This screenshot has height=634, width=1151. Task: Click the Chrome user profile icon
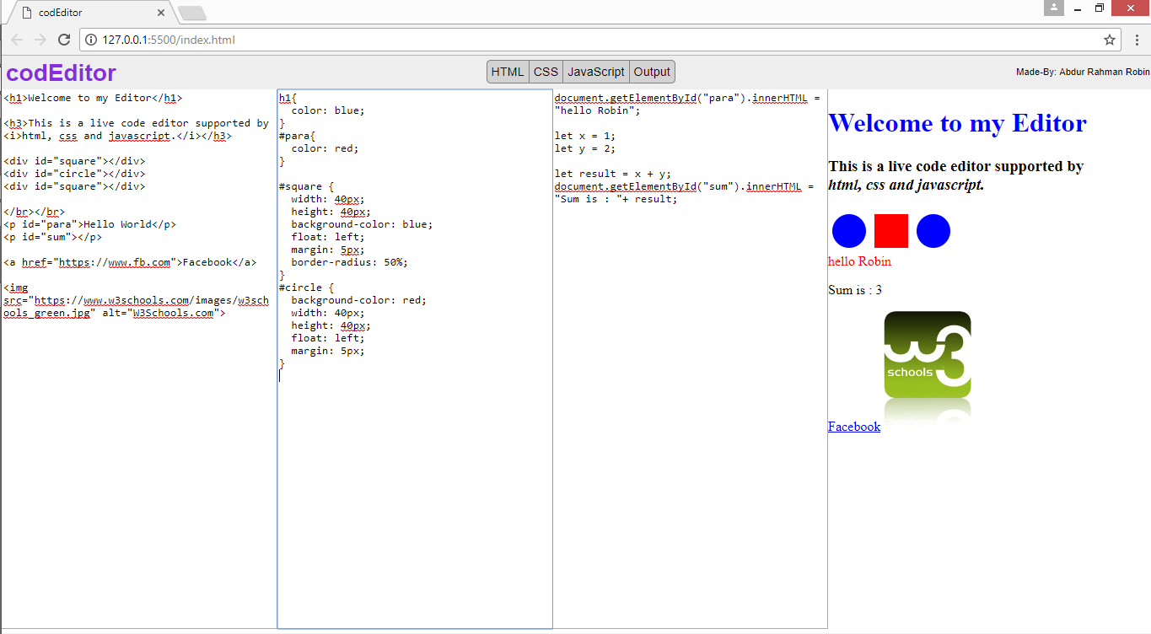pyautogui.click(x=1053, y=8)
